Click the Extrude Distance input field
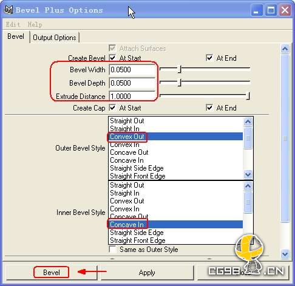The height and width of the screenshot is (286, 295). pyautogui.click(x=132, y=96)
